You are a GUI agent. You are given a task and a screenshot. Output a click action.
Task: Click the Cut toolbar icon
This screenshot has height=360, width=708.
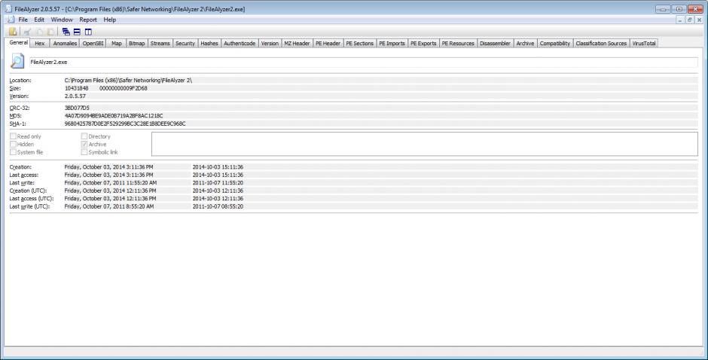click(x=28, y=32)
